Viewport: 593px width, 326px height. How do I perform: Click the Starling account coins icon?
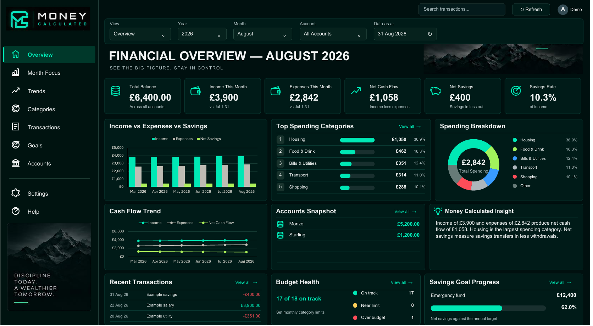(280, 235)
